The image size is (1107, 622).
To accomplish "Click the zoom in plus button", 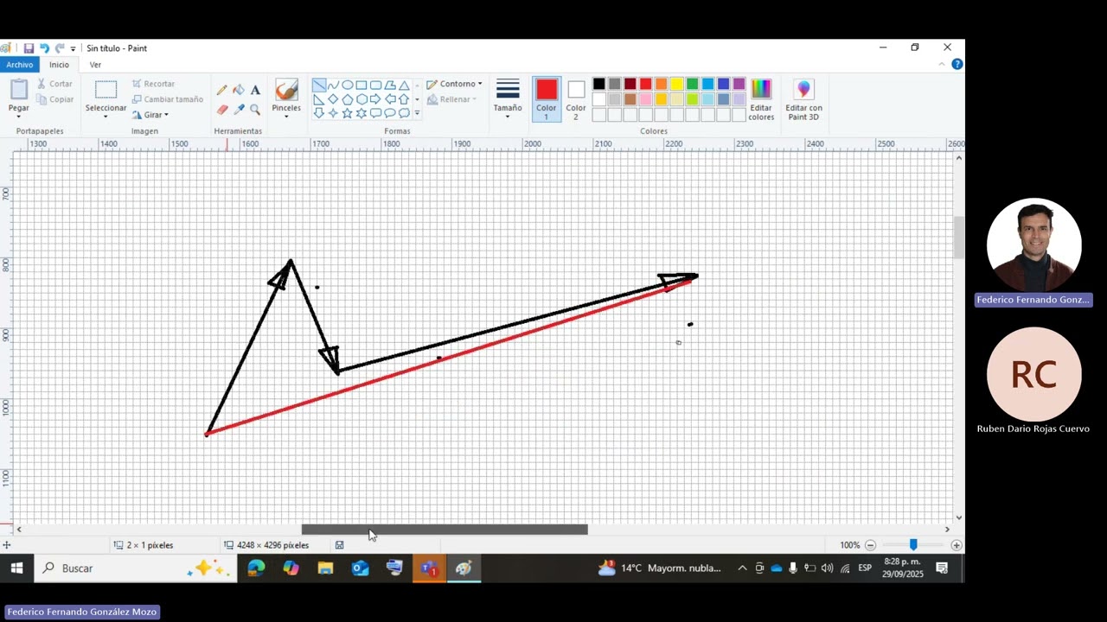I will (956, 545).
